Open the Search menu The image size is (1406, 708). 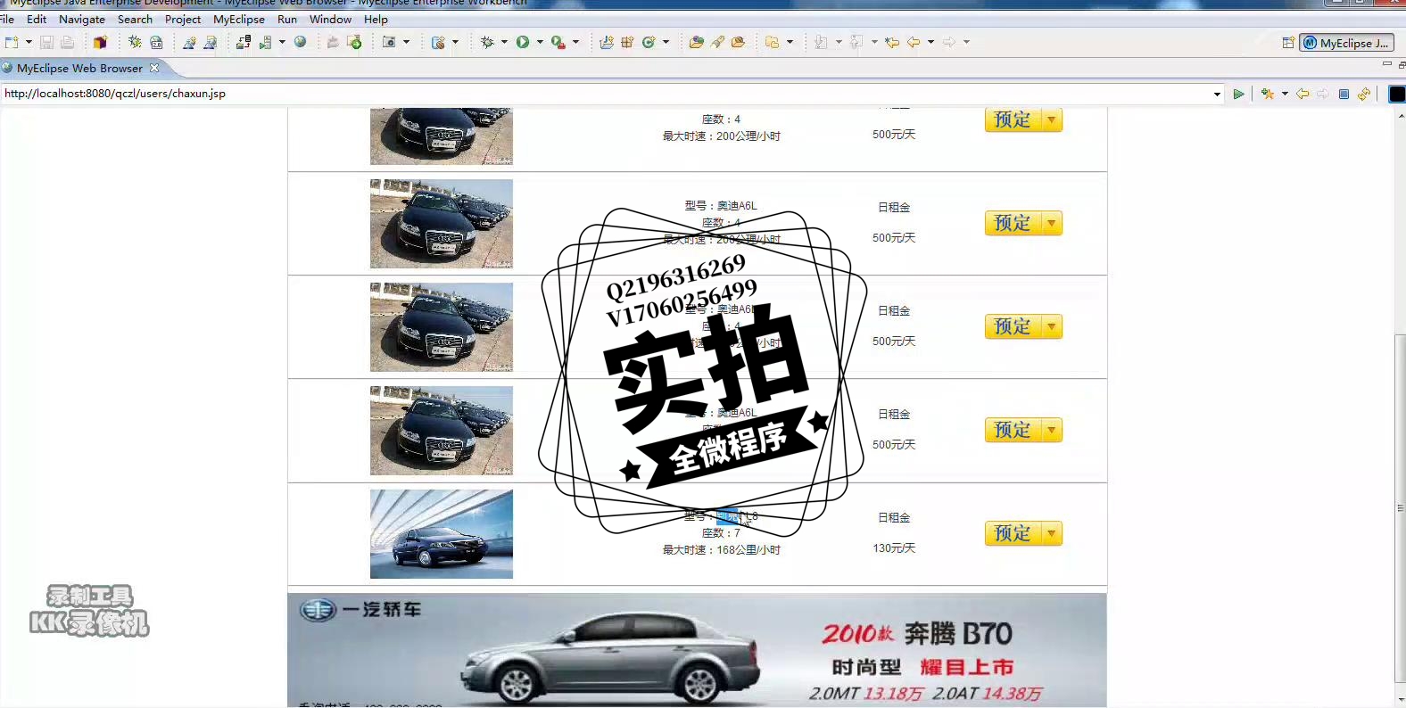coord(135,19)
